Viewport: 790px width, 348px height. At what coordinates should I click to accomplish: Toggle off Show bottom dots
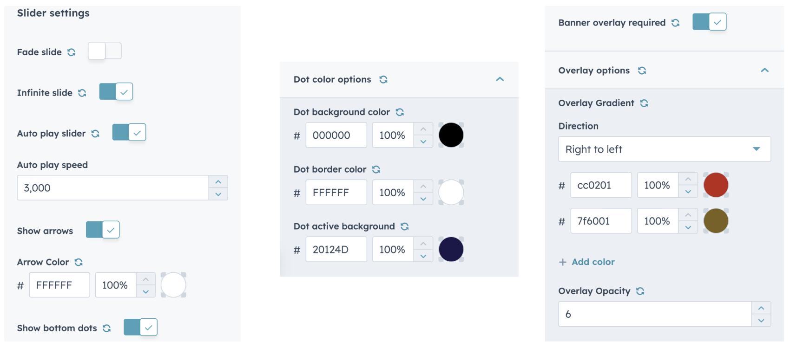click(x=140, y=328)
